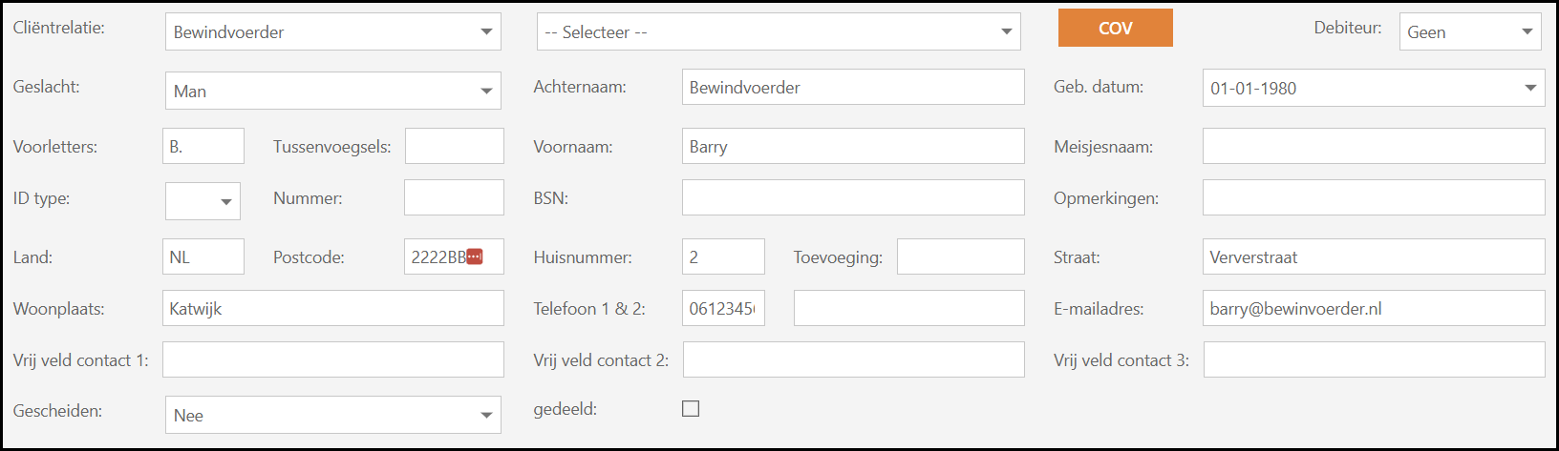This screenshot has height=451, width=1559.
Task: Click the Huisnummer field
Action: [x=723, y=256]
